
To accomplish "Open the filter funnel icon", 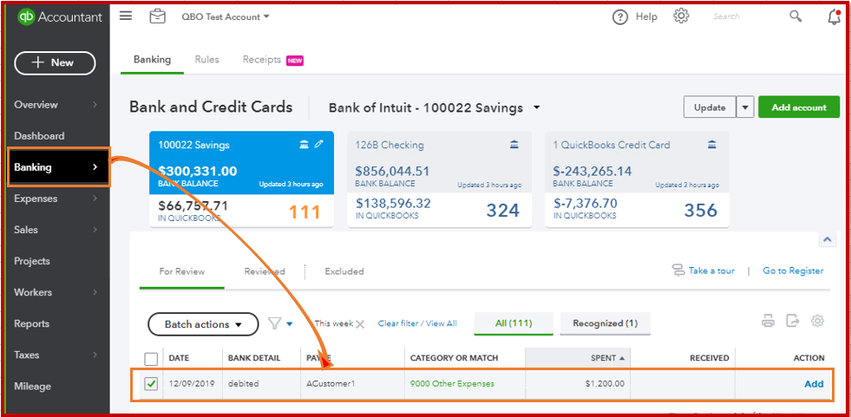I will click(275, 323).
